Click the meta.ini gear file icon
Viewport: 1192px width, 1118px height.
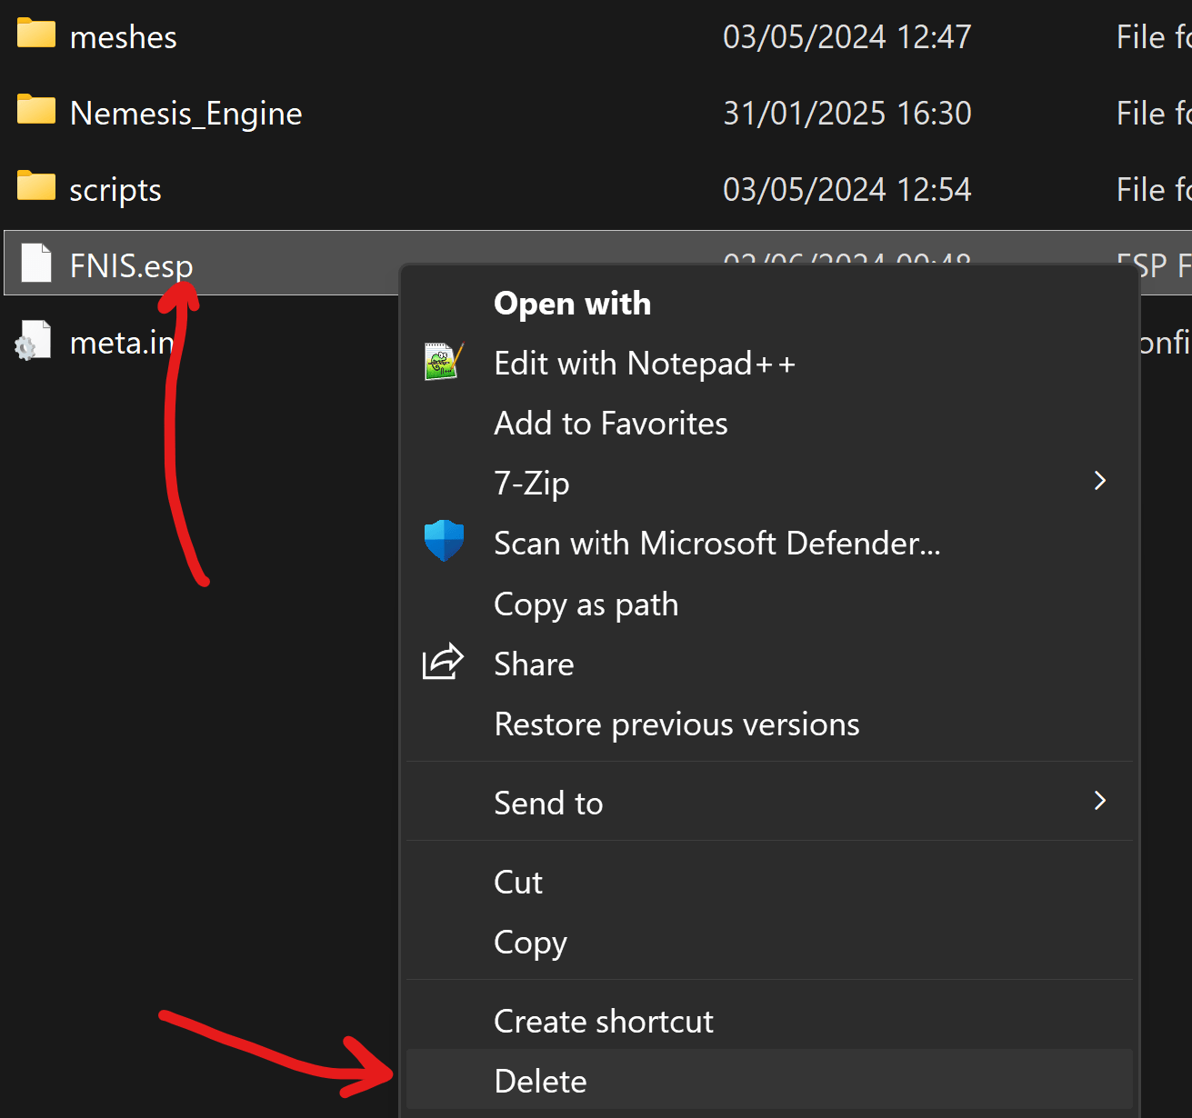34,341
